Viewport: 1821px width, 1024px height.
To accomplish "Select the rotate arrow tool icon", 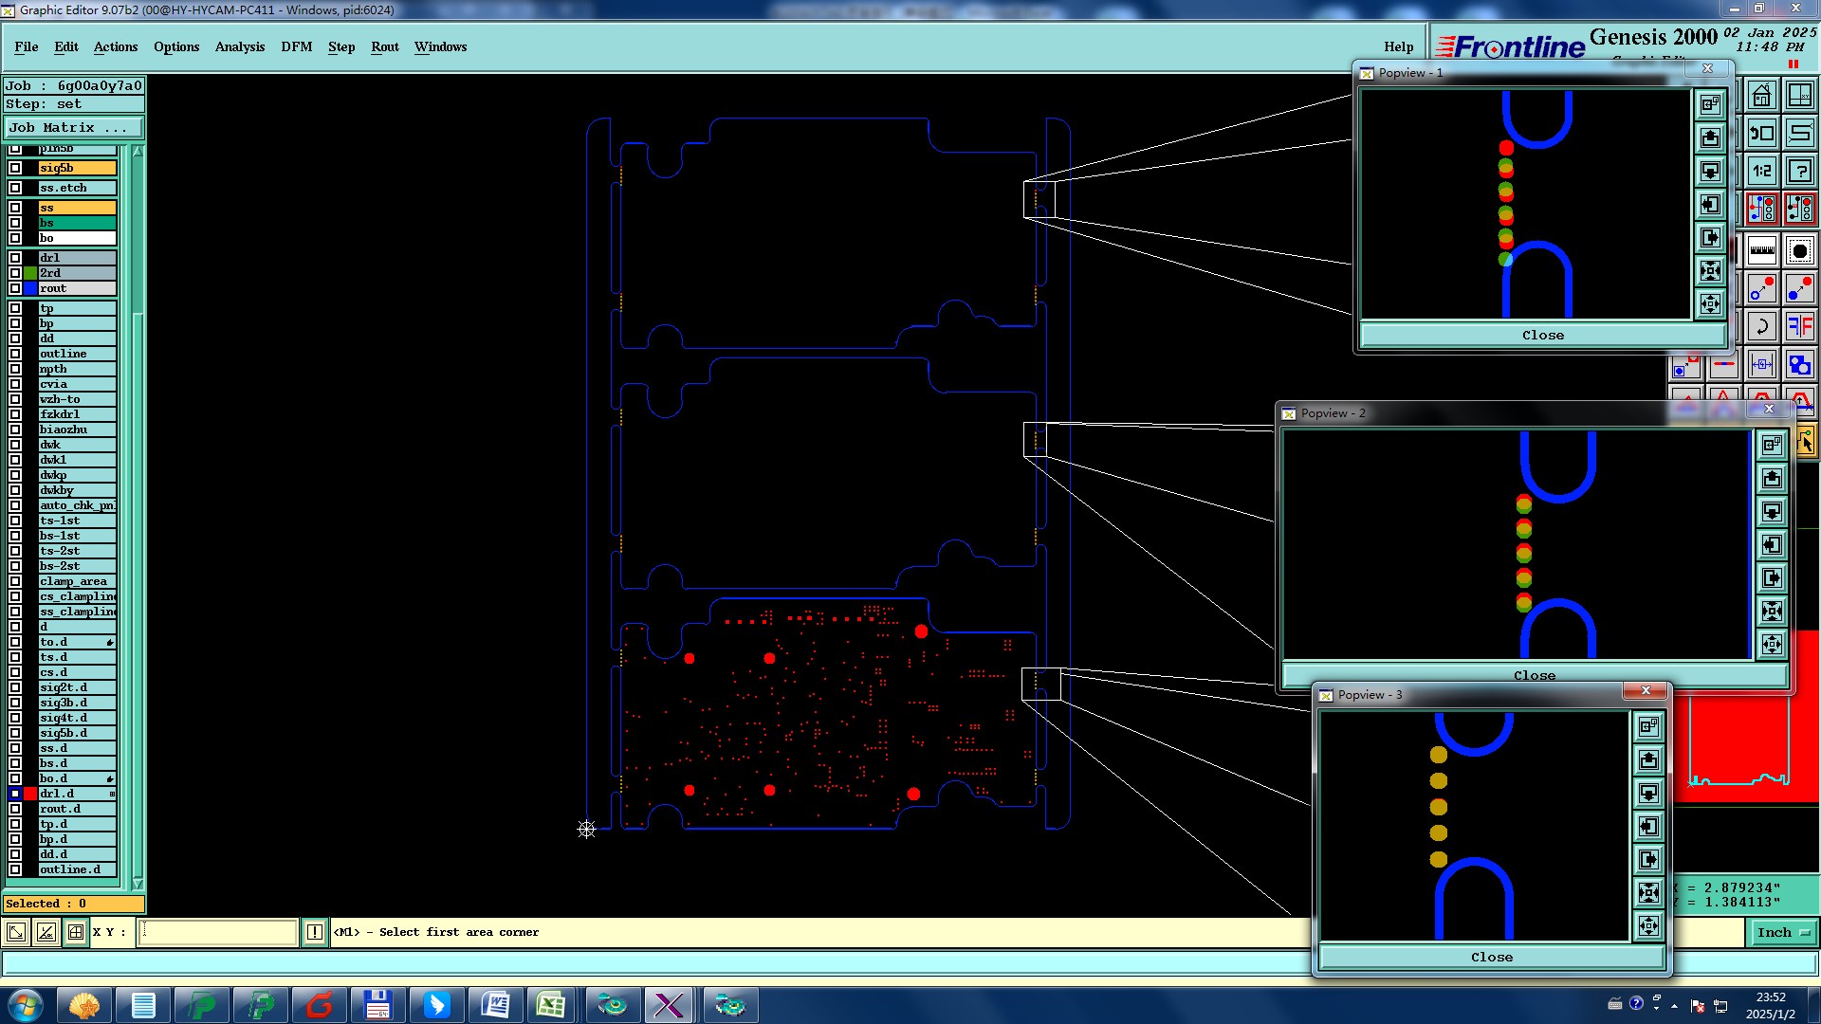I will pyautogui.click(x=1761, y=327).
